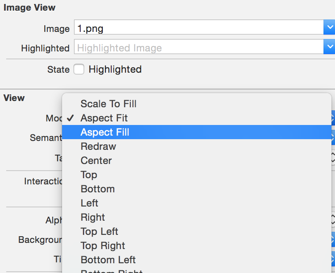The height and width of the screenshot is (273, 335).
Task: Open the Image 1.png dropdown arrow
Action: [x=329, y=28]
